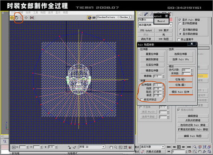
Task: Click the 松弛(重) button
Action: click(x=180, y=85)
